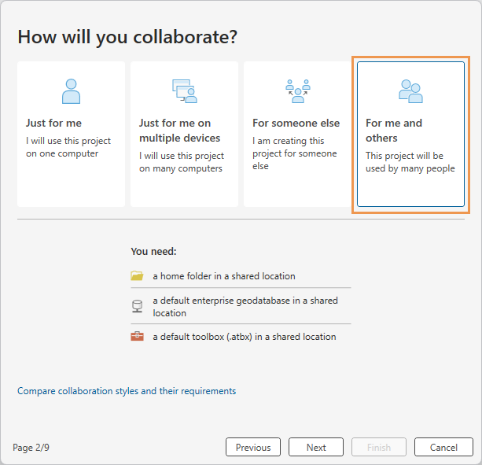Click the red toolbox icon
This screenshot has width=482, height=465.
pyautogui.click(x=138, y=337)
